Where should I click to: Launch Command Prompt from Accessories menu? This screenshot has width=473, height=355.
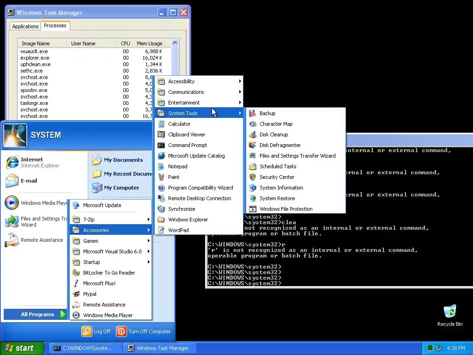199,145
